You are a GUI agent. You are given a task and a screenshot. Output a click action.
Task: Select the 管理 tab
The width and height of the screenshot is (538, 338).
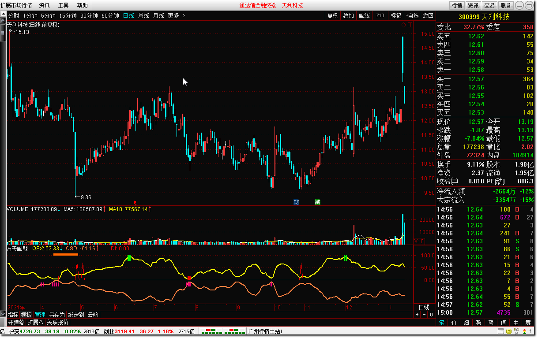pos(40,315)
